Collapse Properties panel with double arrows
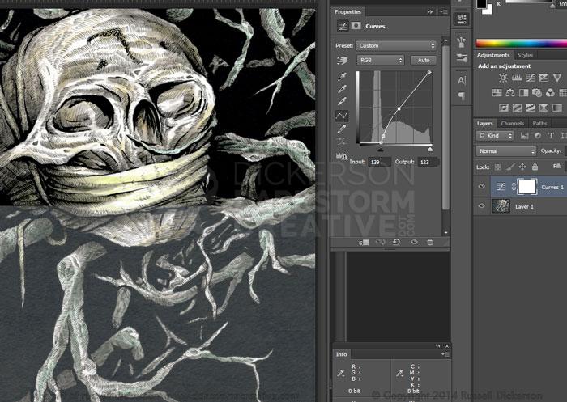Viewport: 567px width, 402px height. point(430,12)
